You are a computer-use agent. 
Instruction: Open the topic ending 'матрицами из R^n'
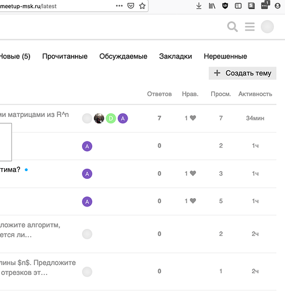(34, 114)
